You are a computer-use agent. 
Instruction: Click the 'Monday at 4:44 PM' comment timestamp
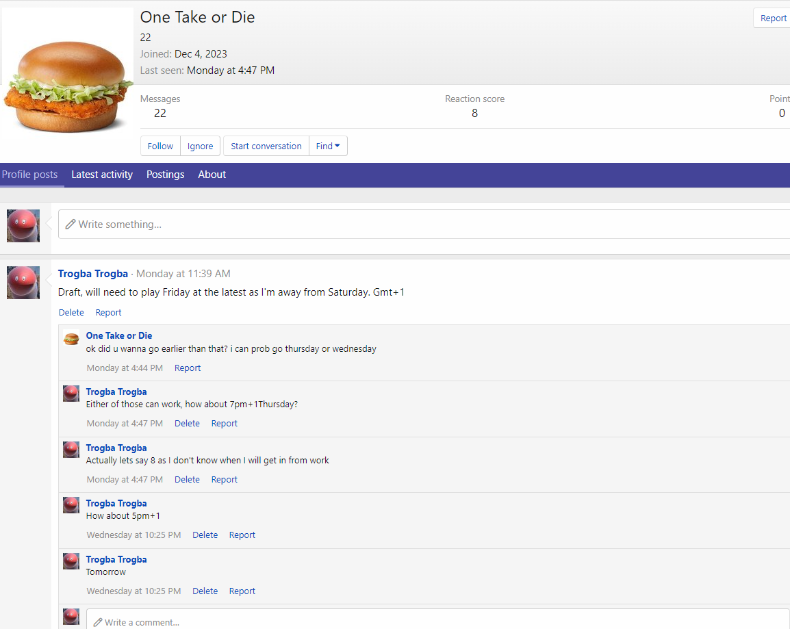pos(125,368)
